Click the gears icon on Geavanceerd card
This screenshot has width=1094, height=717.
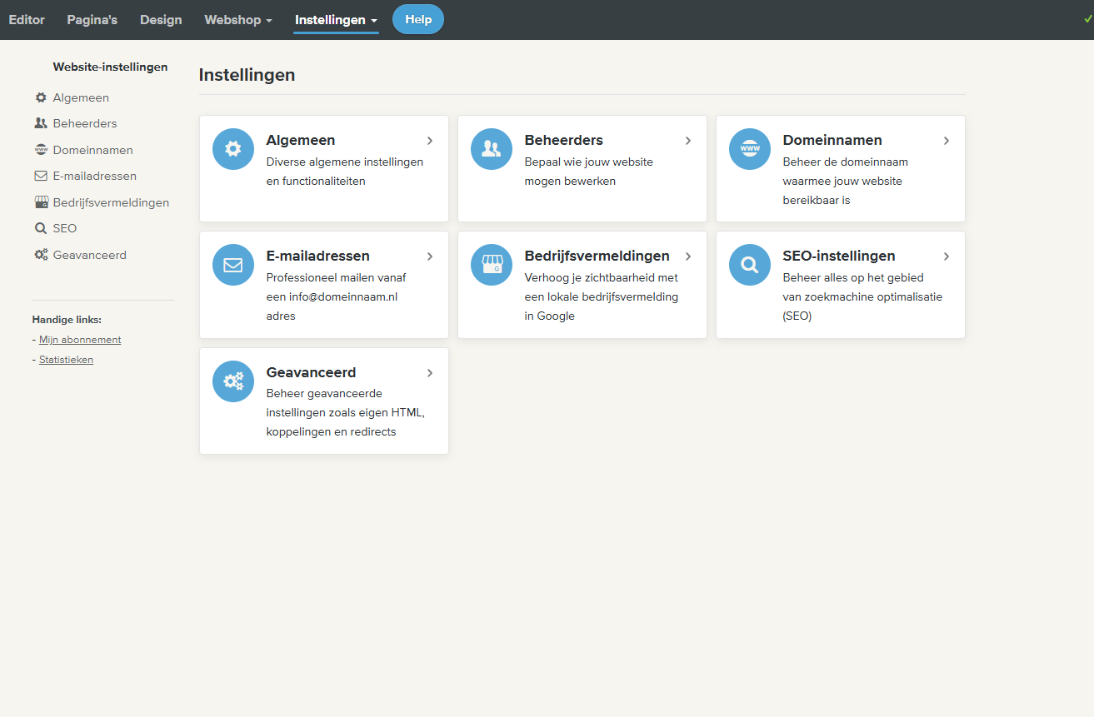pyautogui.click(x=233, y=381)
